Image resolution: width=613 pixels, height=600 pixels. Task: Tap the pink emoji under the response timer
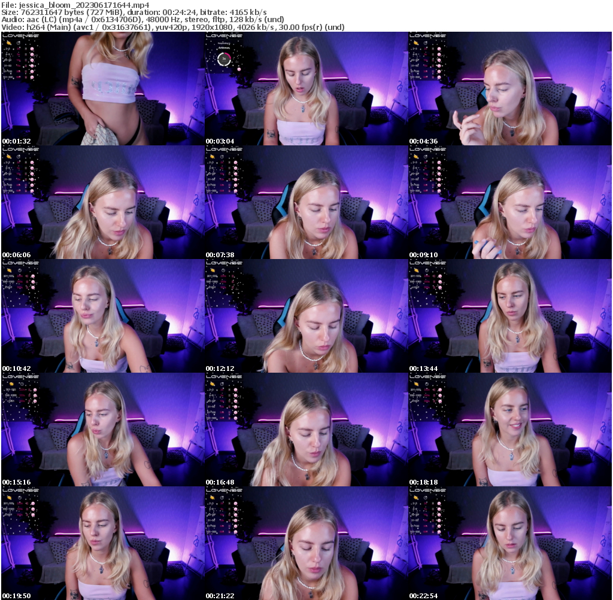coord(239,69)
